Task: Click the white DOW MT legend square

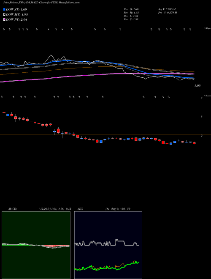Action: 4,15
